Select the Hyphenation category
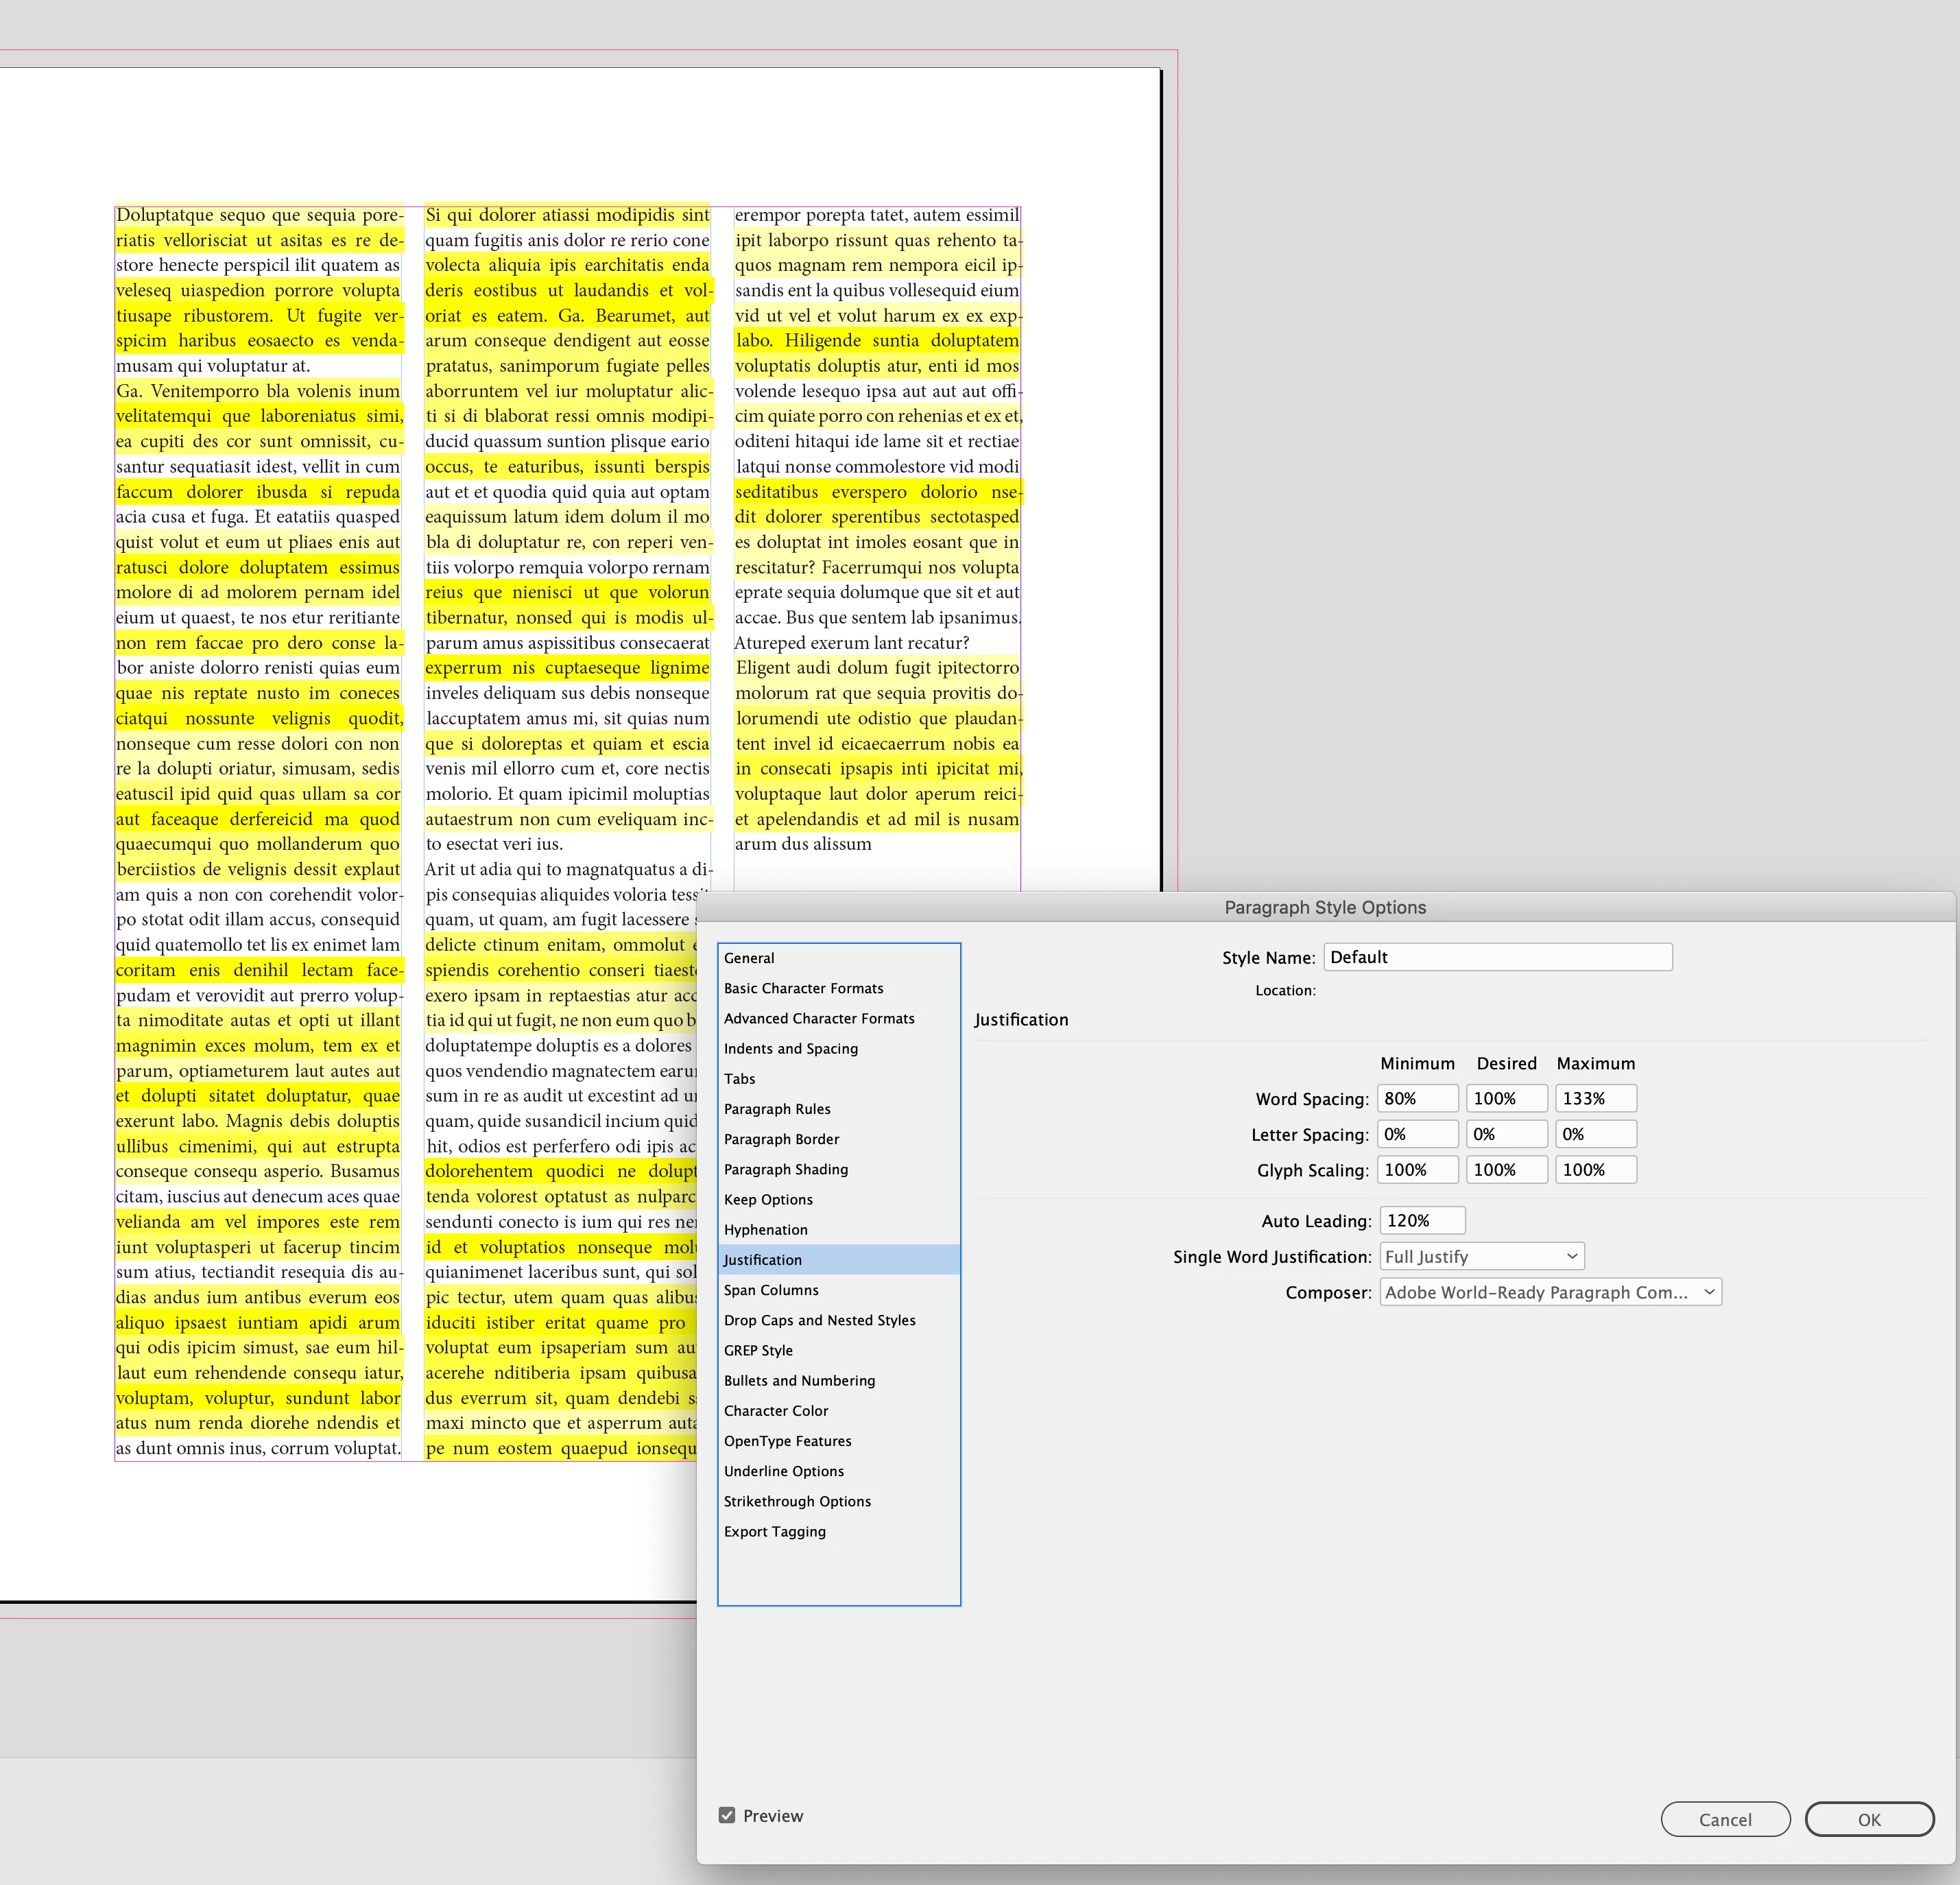 click(765, 1229)
